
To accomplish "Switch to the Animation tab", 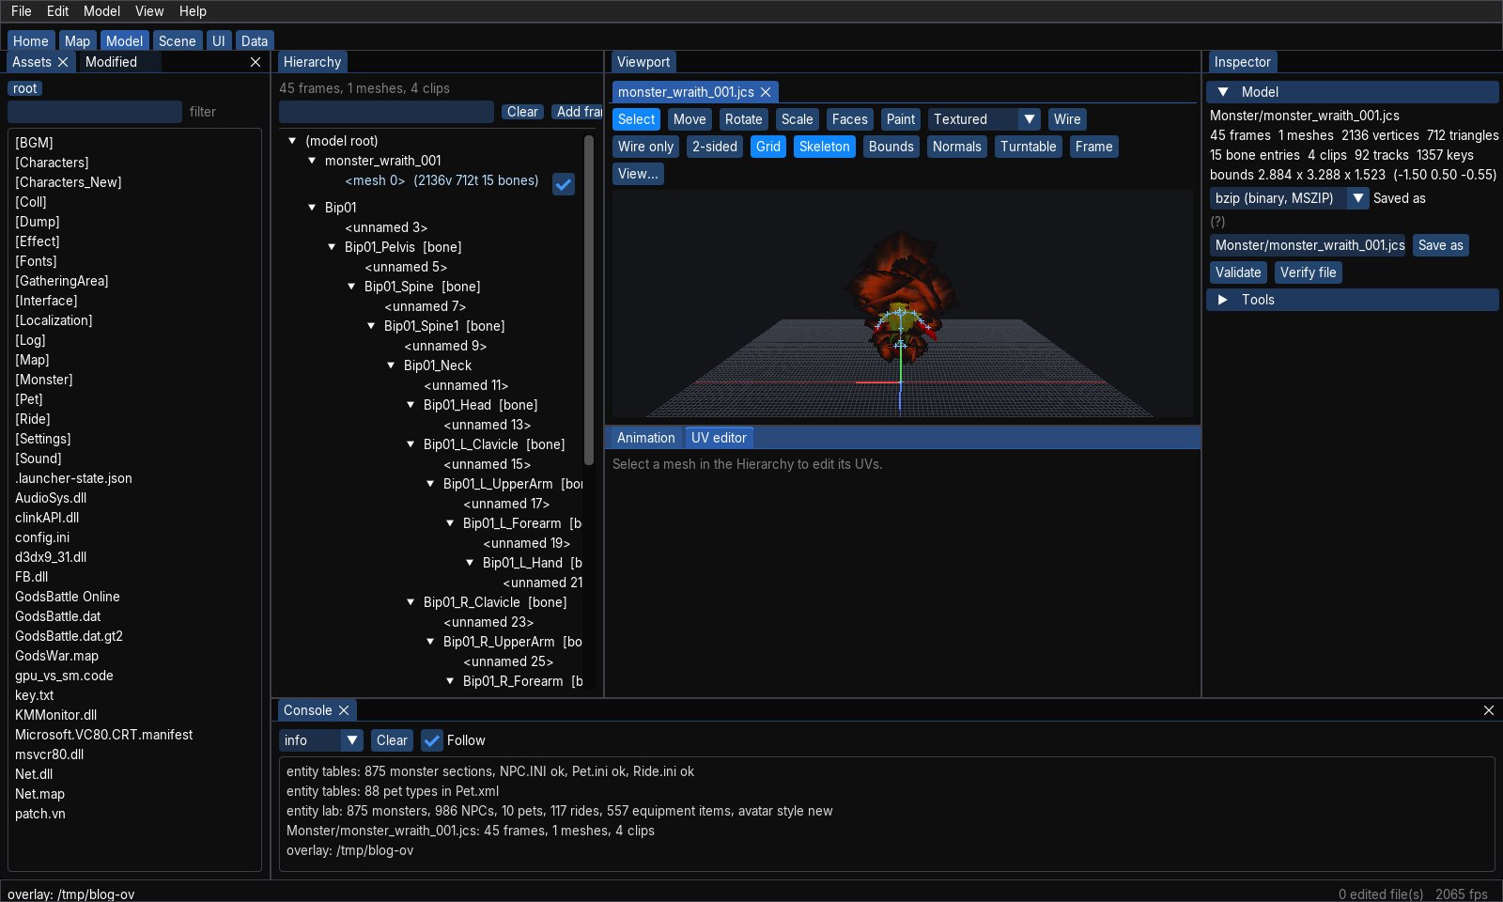I will tap(645, 438).
